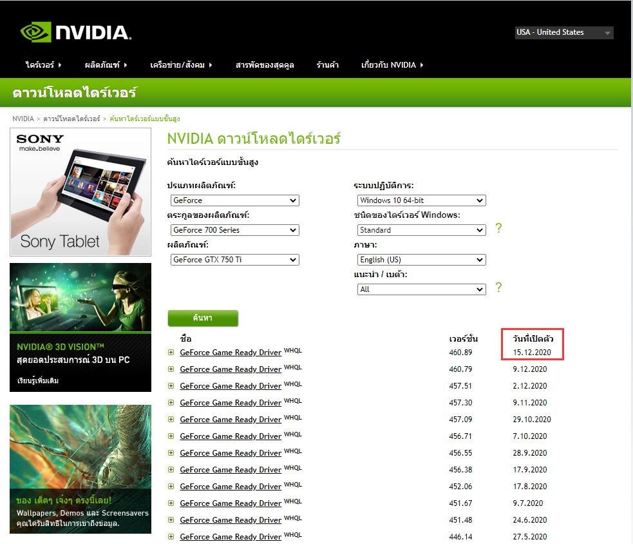
Task: Expand plus icon for driver version 456.71
Action: [171, 436]
